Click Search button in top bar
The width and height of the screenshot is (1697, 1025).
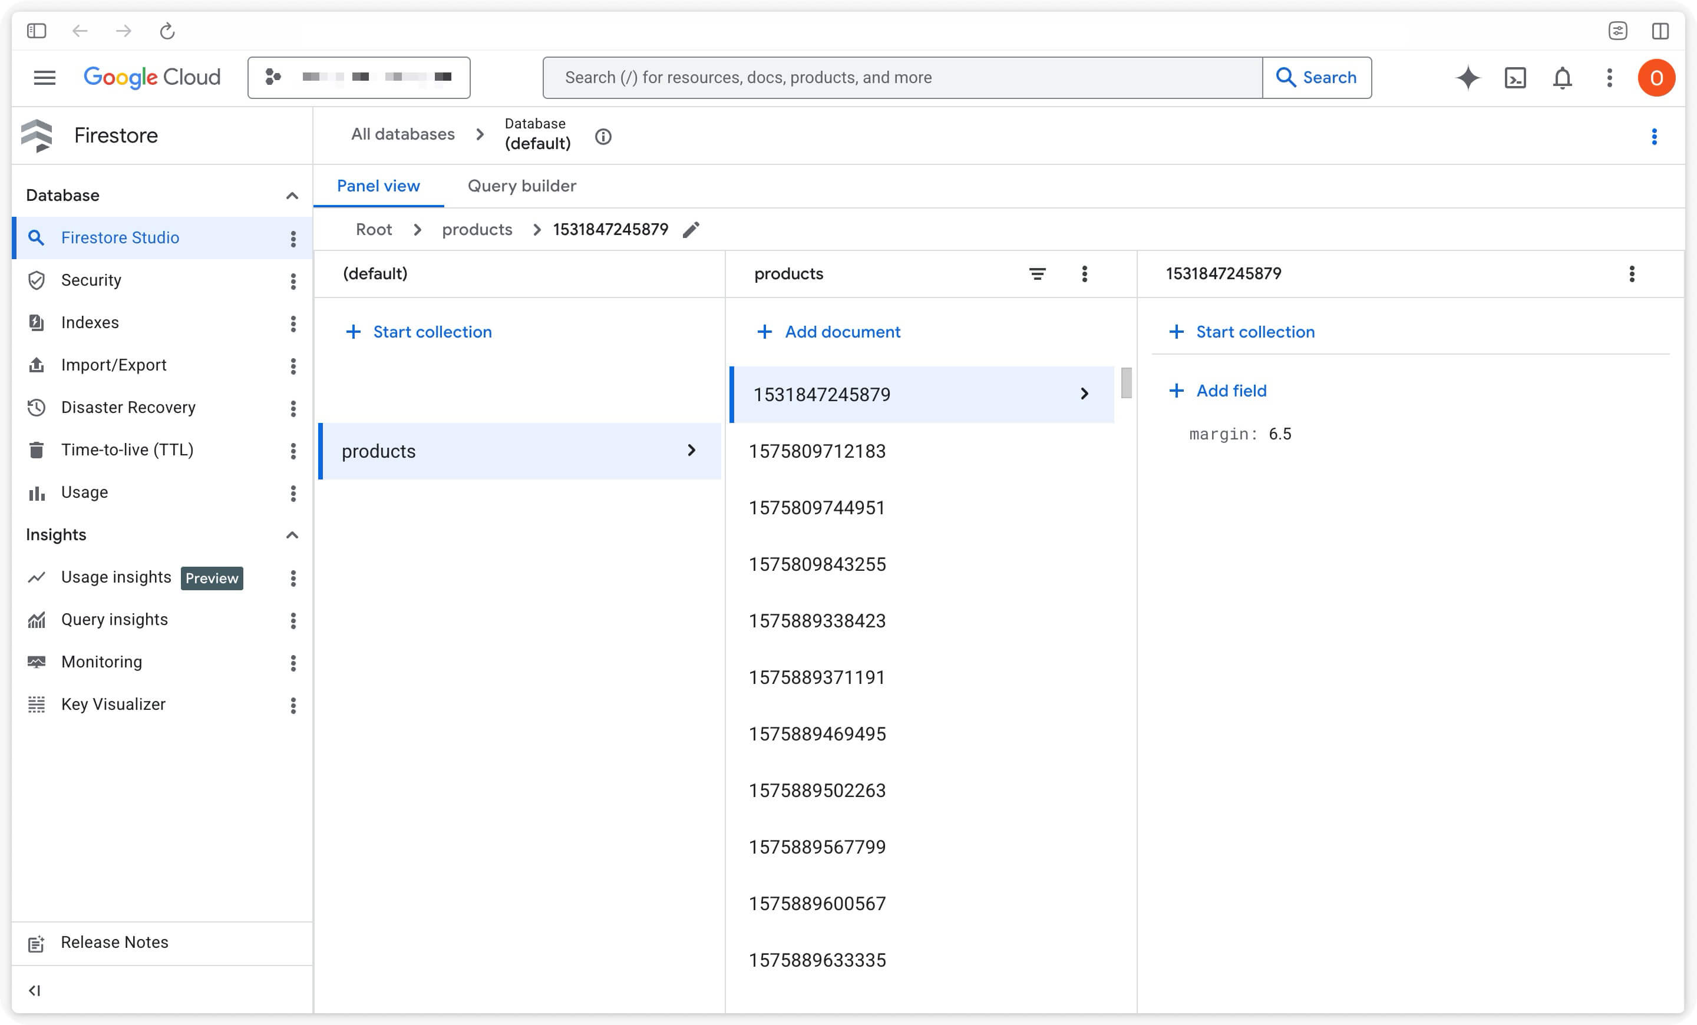1316,78
